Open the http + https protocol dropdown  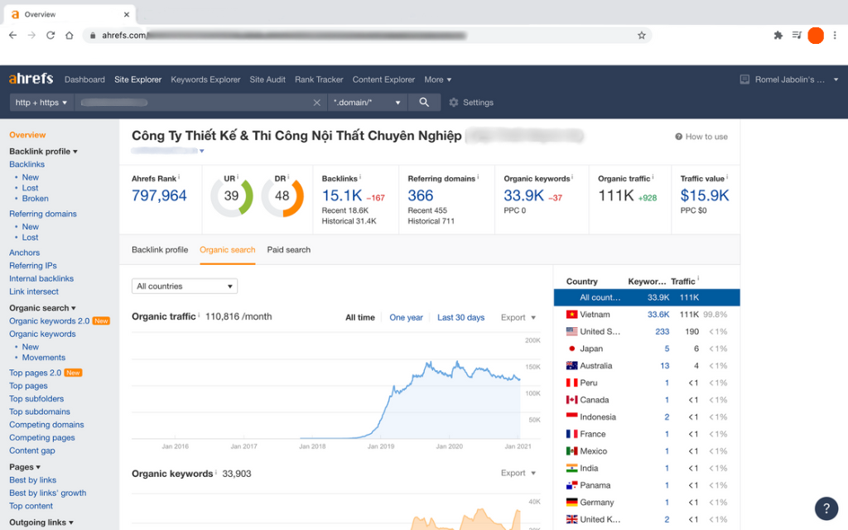[41, 103]
